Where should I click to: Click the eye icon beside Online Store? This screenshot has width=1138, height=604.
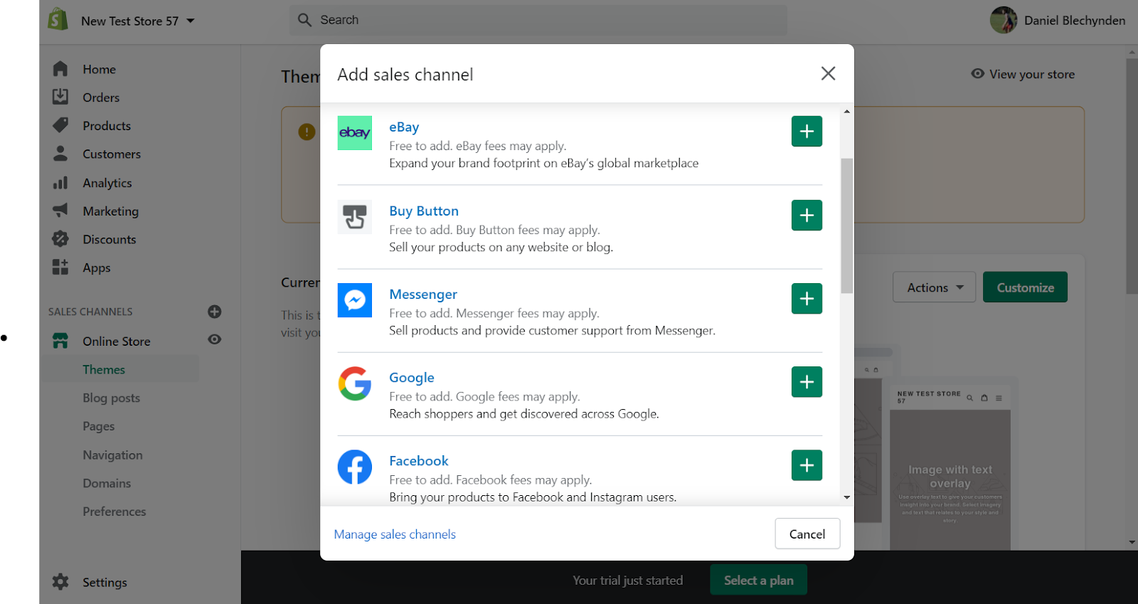tap(214, 340)
